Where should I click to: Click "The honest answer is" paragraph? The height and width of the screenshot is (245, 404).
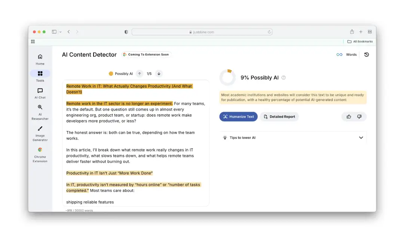tap(131, 135)
